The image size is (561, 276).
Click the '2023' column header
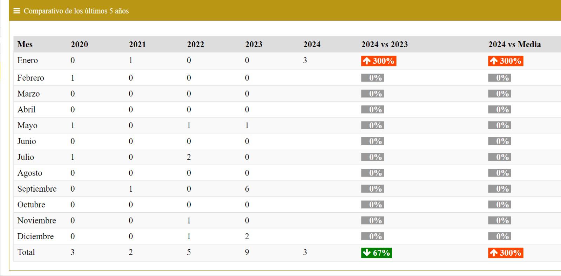[x=254, y=44]
